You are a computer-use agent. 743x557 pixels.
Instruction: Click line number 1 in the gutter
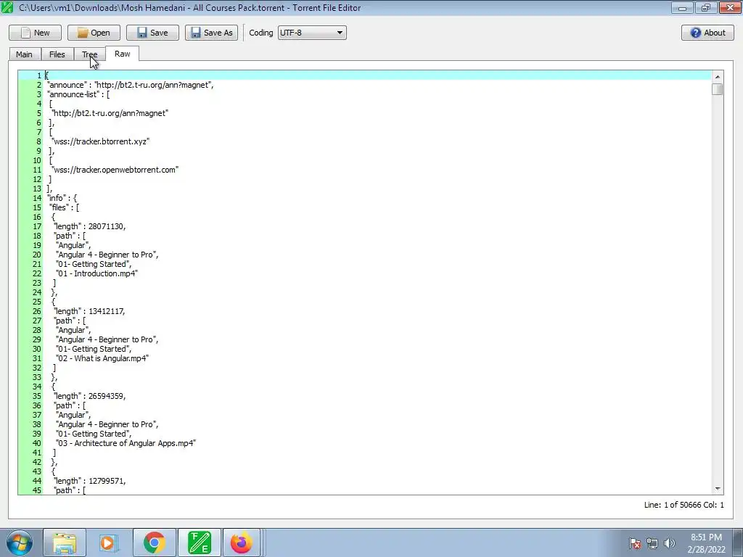tap(39, 75)
